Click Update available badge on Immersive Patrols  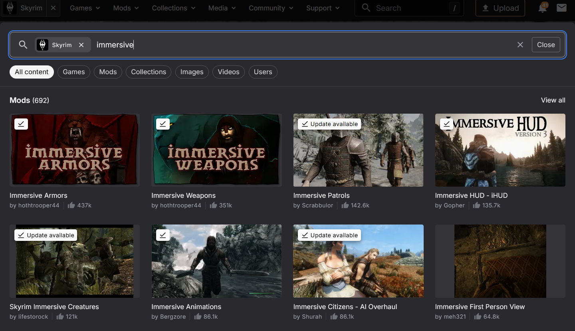point(329,124)
